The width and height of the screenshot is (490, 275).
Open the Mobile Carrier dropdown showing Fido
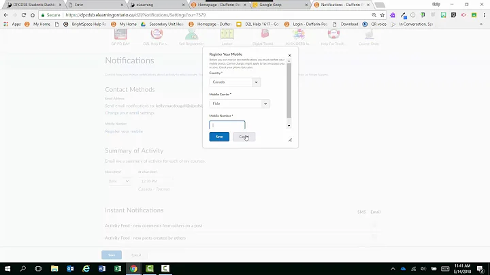[x=240, y=103]
